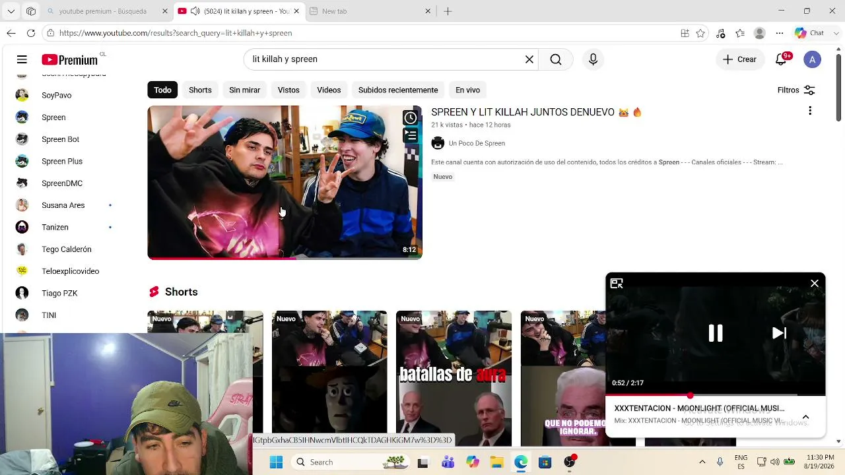This screenshot has width=845, height=475.
Task: Go back in the browser
Action: [11, 33]
